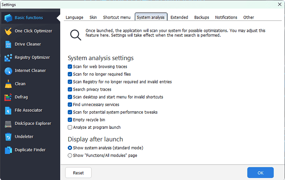Screen dimensions: 285x180
Task: Open DiskSpace Explorer from sidebar icon
Action: 8,124
